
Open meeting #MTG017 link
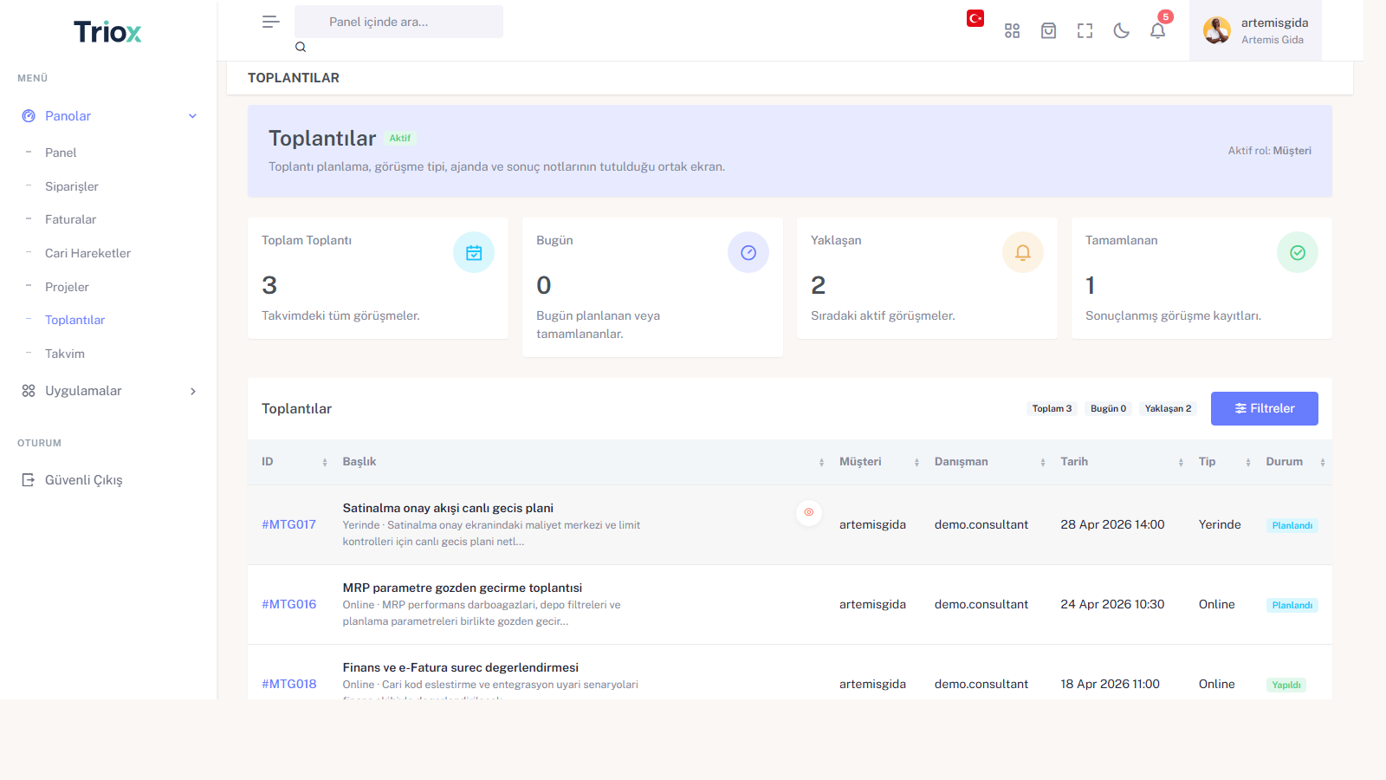pyautogui.click(x=288, y=524)
